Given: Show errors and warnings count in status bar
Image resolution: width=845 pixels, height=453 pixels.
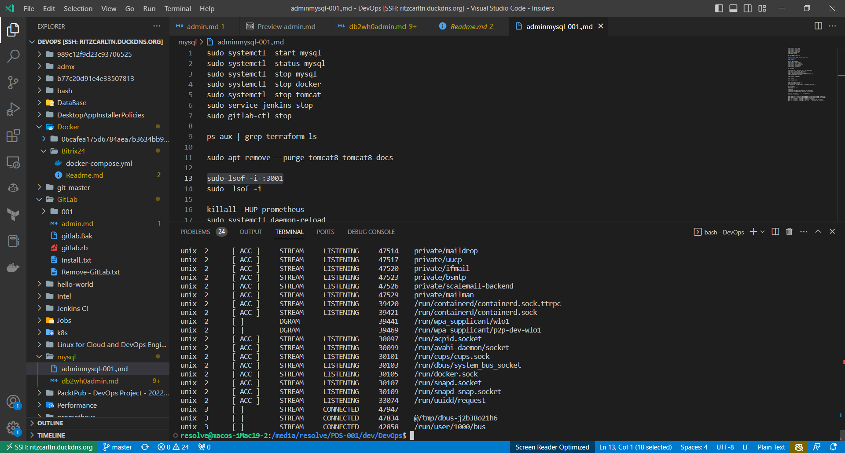Looking at the screenshot, I should point(173,447).
